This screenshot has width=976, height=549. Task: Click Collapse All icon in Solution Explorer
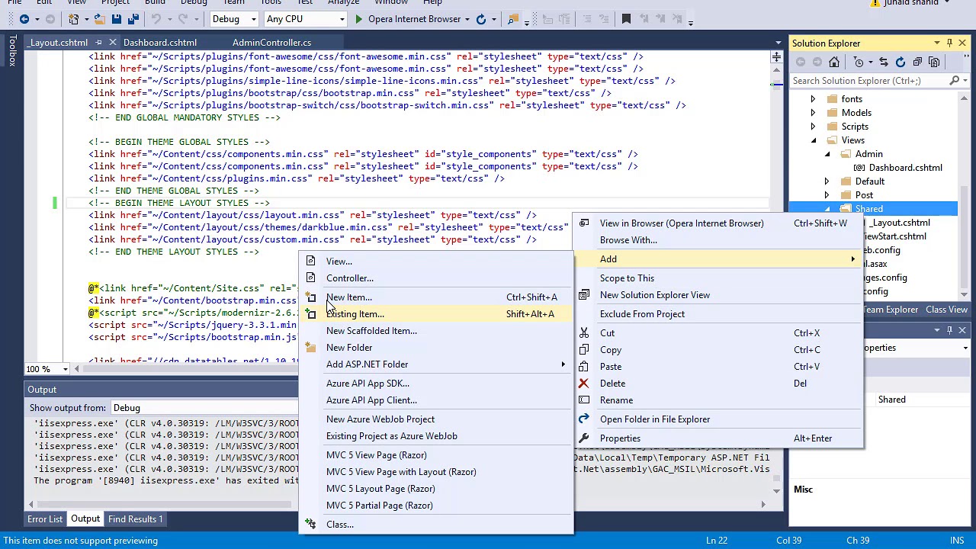click(x=917, y=62)
